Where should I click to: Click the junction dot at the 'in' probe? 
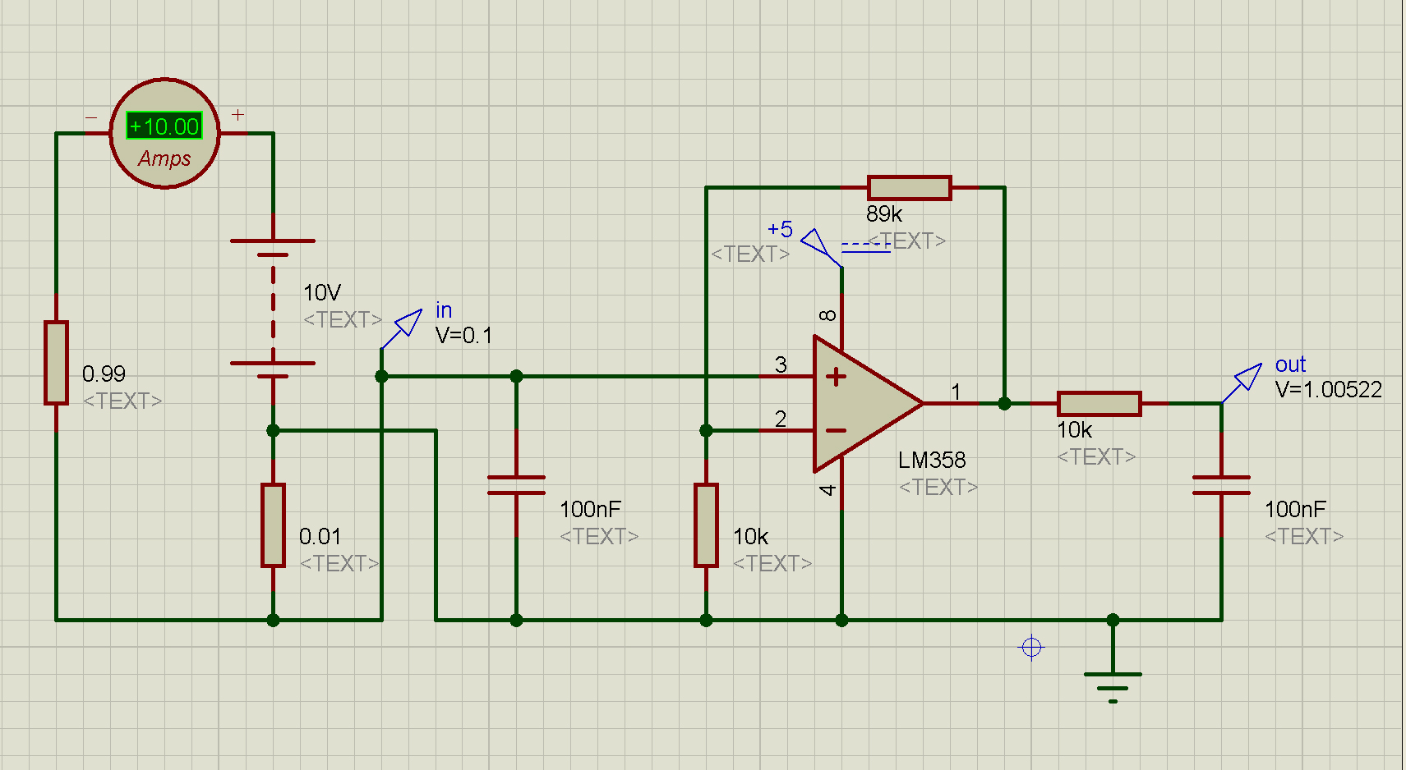(381, 377)
